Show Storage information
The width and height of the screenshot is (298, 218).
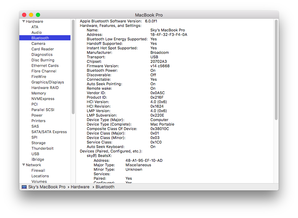(38, 142)
